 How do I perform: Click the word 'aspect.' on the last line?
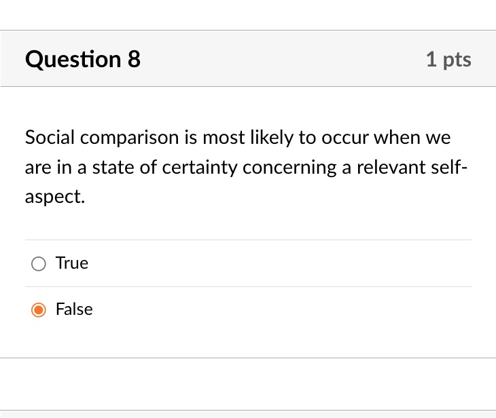point(55,197)
